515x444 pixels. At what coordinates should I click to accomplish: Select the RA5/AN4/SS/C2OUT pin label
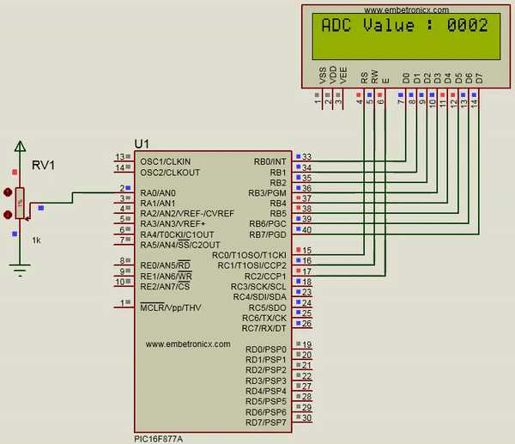pos(180,245)
